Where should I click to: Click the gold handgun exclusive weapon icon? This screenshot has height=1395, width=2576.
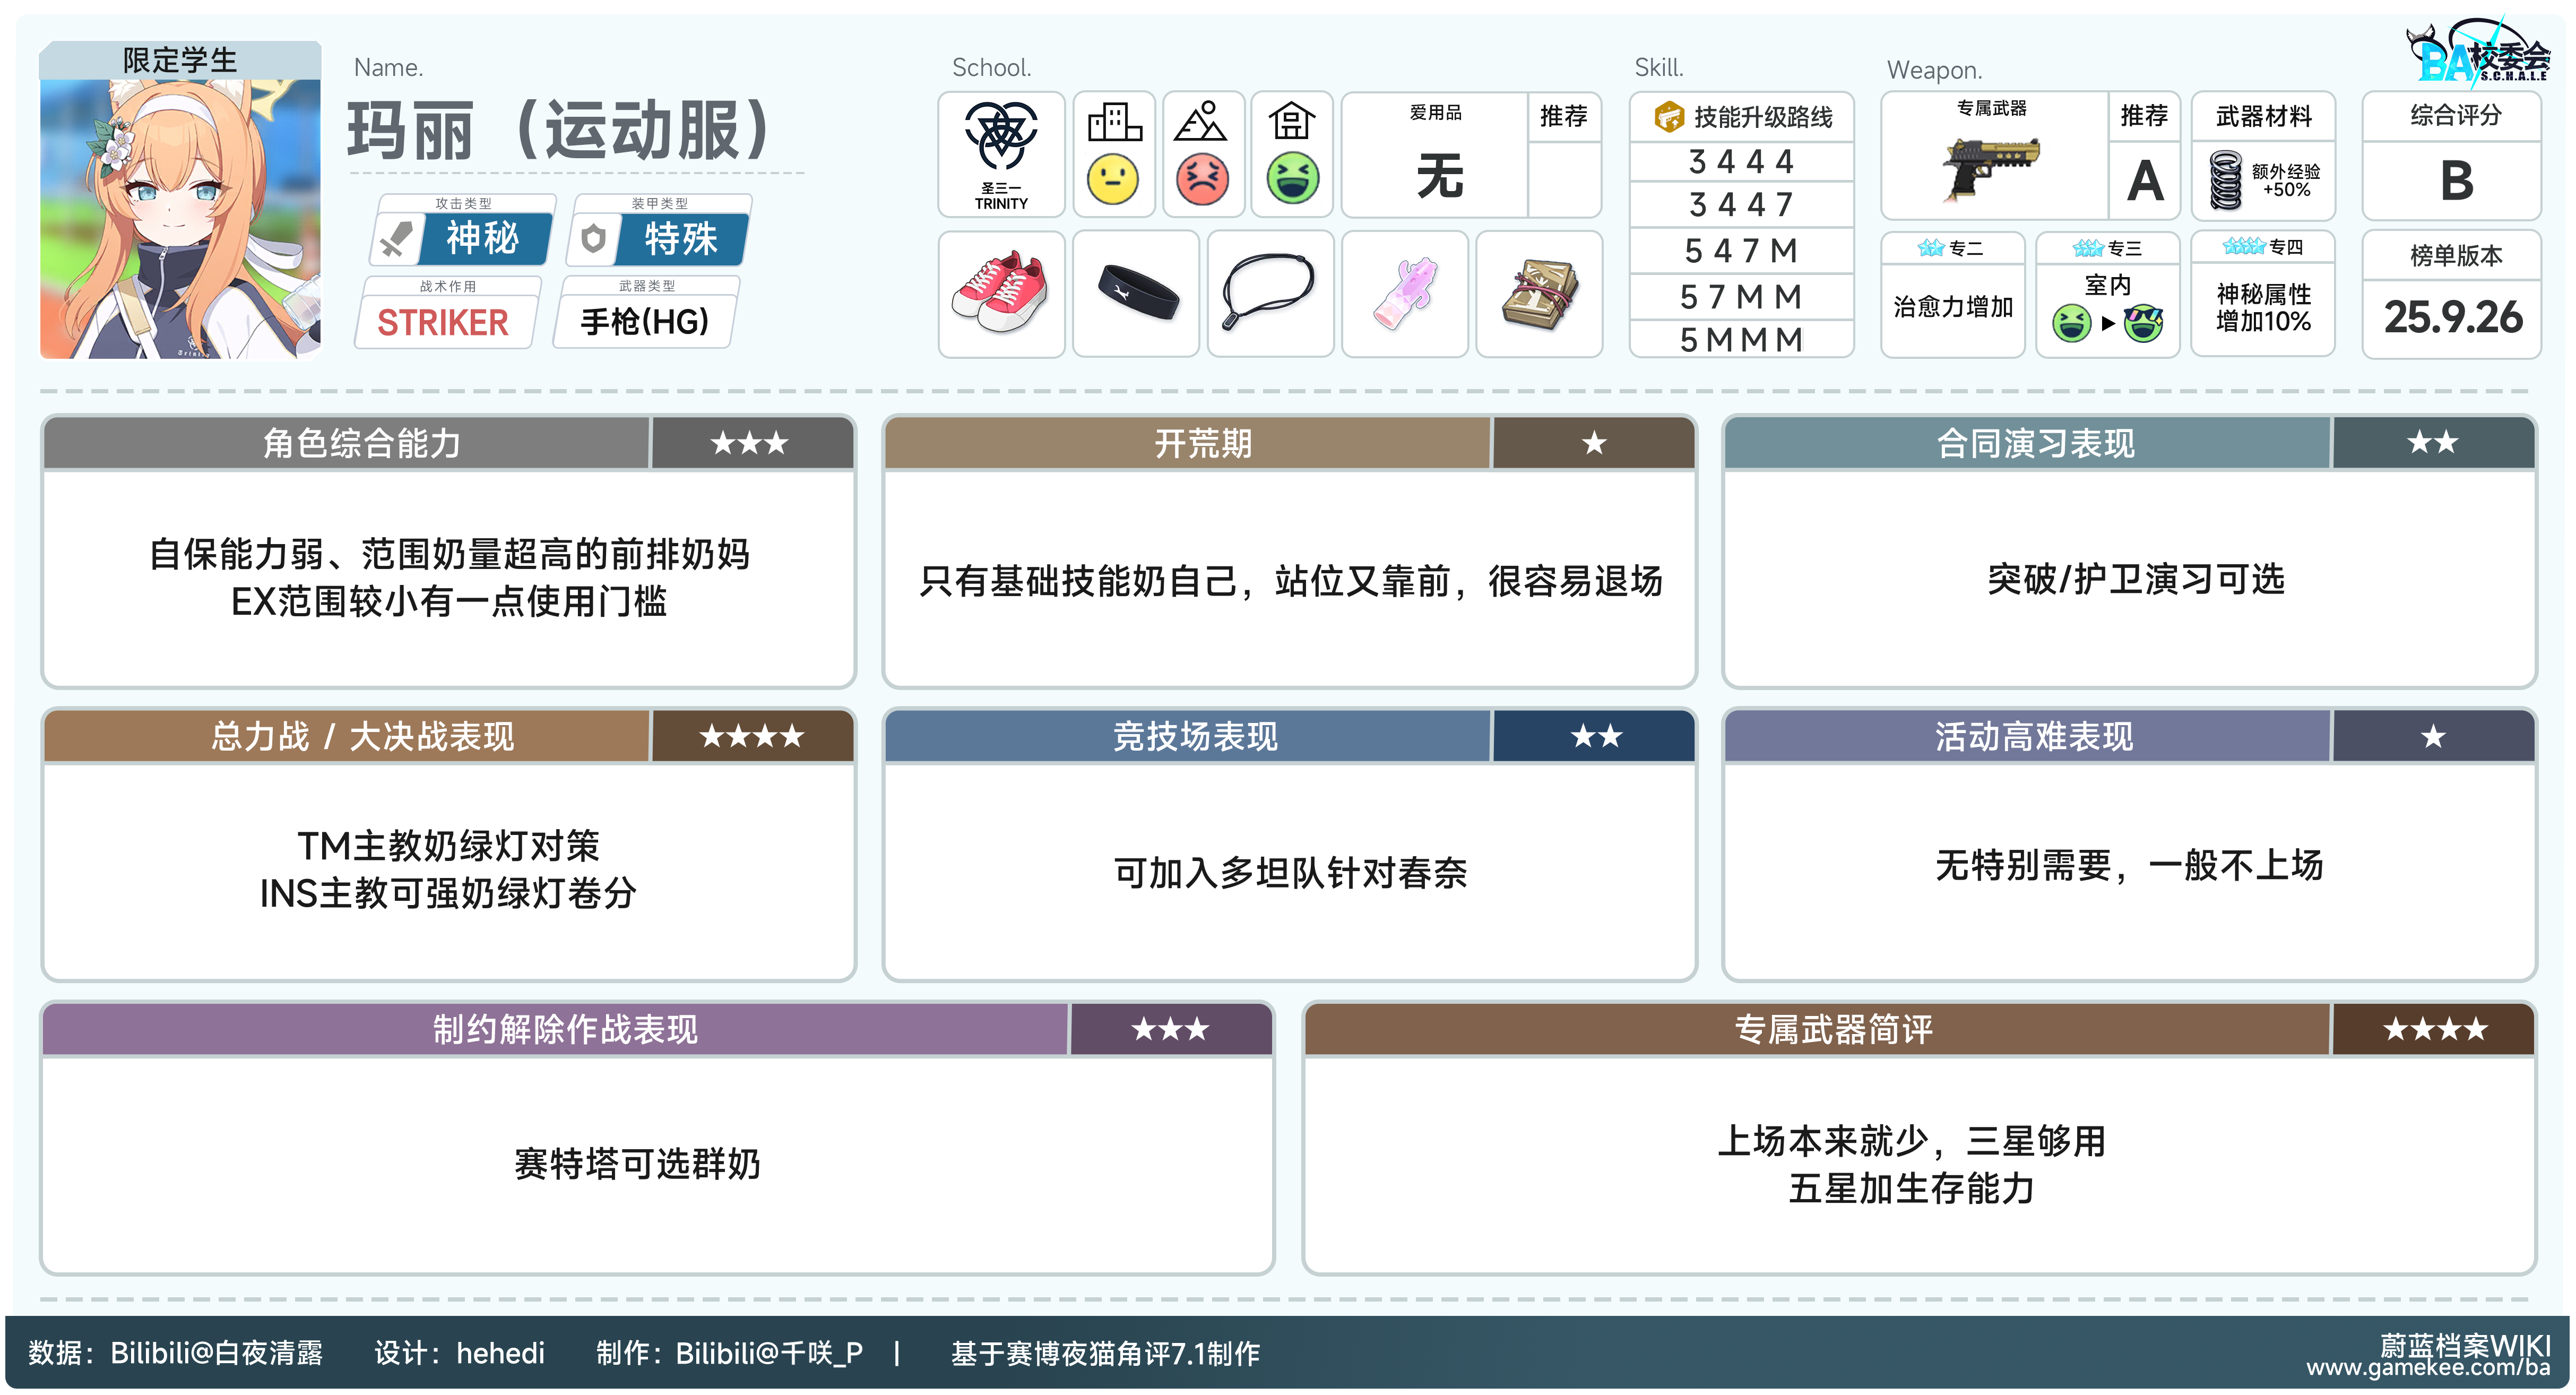tap(1991, 168)
